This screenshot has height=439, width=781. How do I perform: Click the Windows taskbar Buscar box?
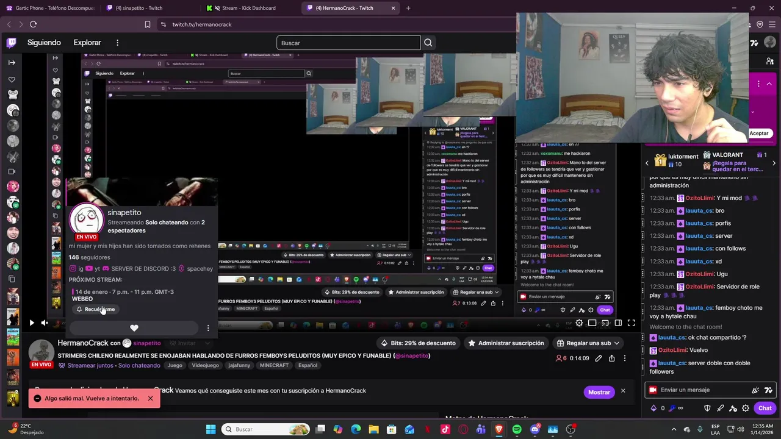(266, 429)
